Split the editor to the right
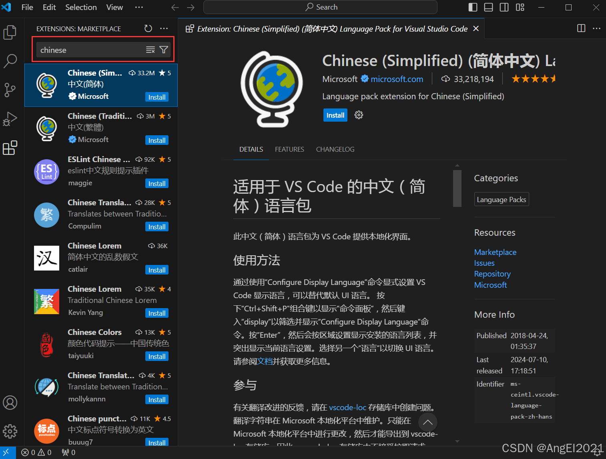This screenshot has height=459, width=606. [581, 28]
